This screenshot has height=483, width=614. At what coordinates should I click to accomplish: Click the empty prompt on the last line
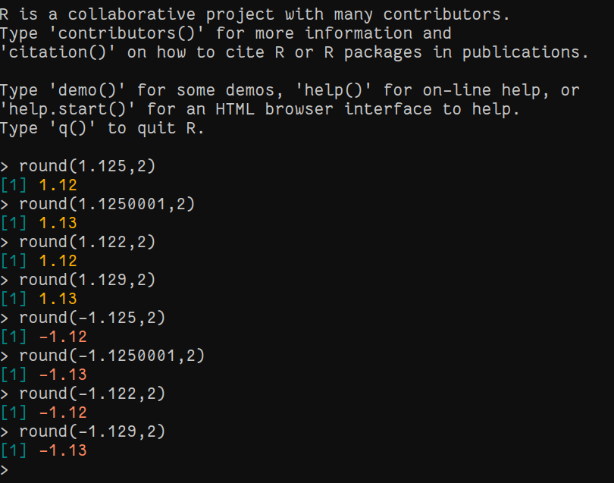tap(6, 469)
